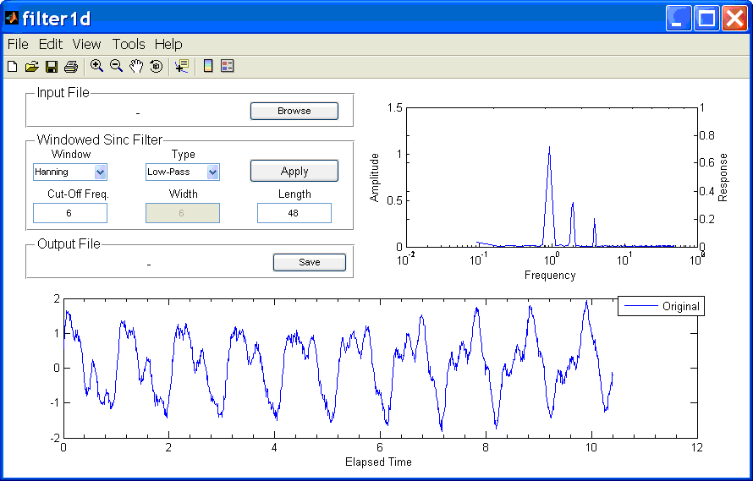Expand the Low-Pass type dropdown
Image resolution: width=753 pixels, height=481 pixels.
point(212,172)
